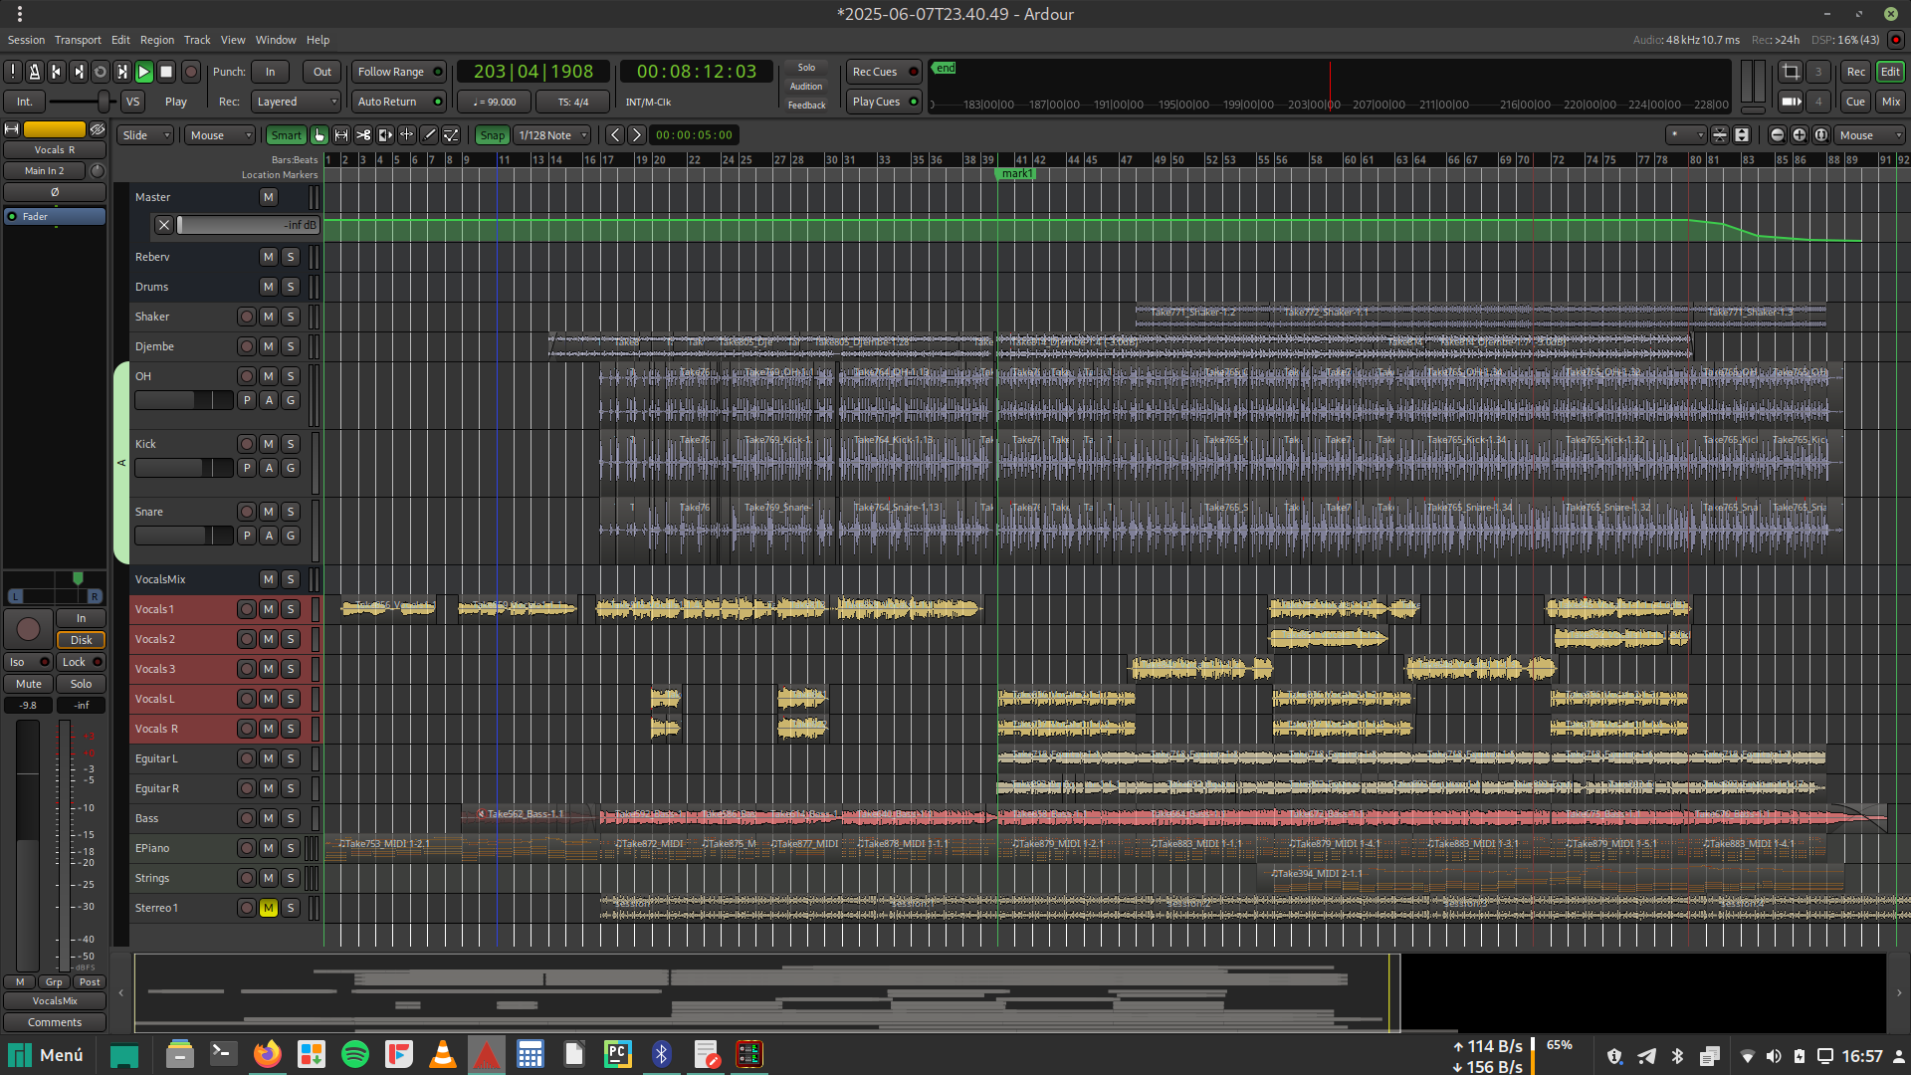Image resolution: width=1911 pixels, height=1075 pixels.
Task: Start playback with the green play button
Action: [x=144, y=72]
